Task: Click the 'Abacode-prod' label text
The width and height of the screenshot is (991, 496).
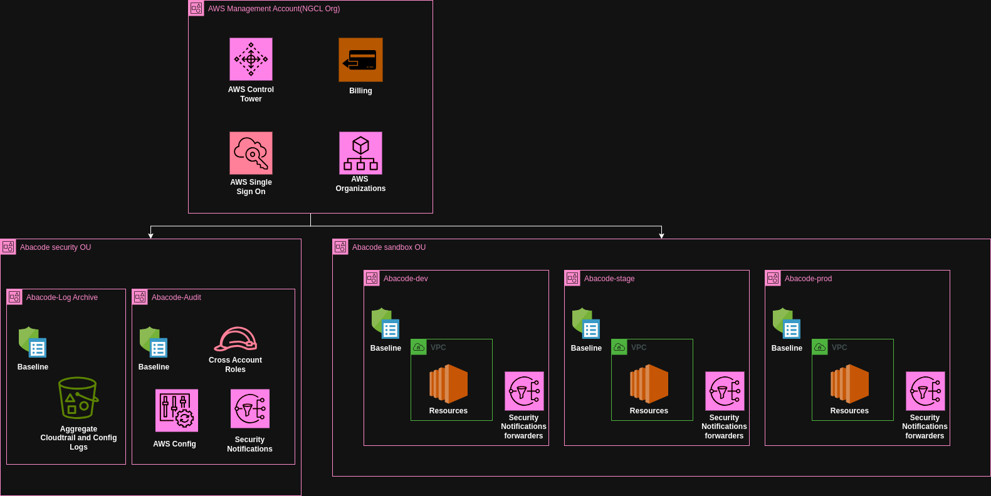Action: tap(808, 279)
